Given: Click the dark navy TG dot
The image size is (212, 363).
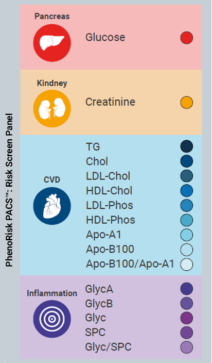Looking at the screenshot, I should [x=187, y=146].
